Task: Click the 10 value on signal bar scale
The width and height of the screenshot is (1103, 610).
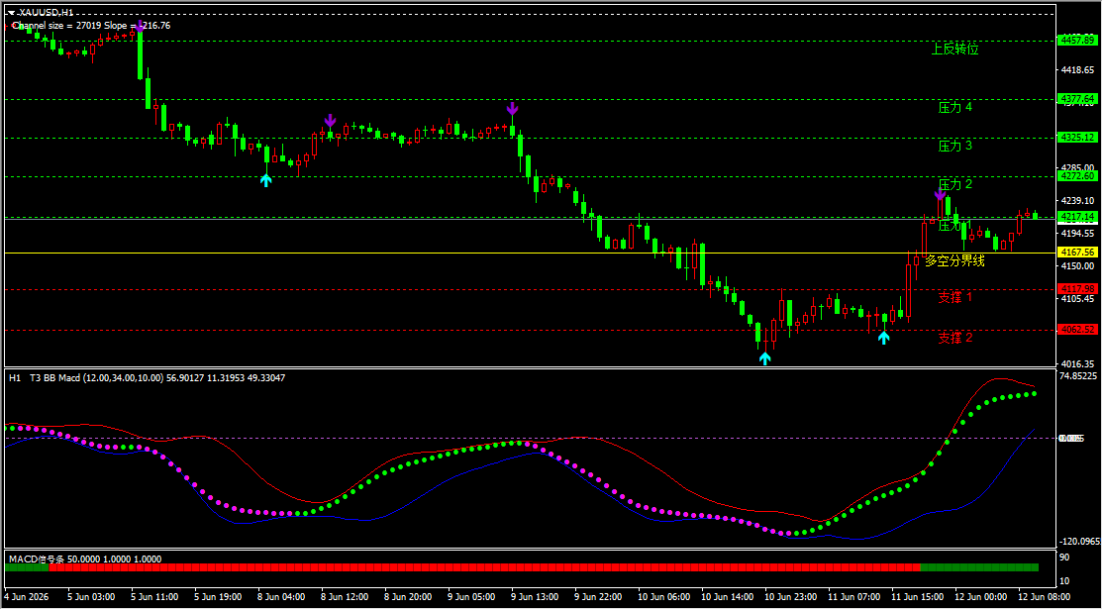Action: pyautogui.click(x=1064, y=580)
